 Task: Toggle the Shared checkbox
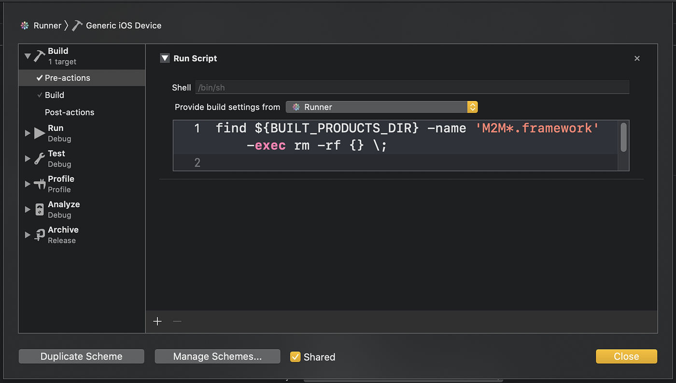295,357
